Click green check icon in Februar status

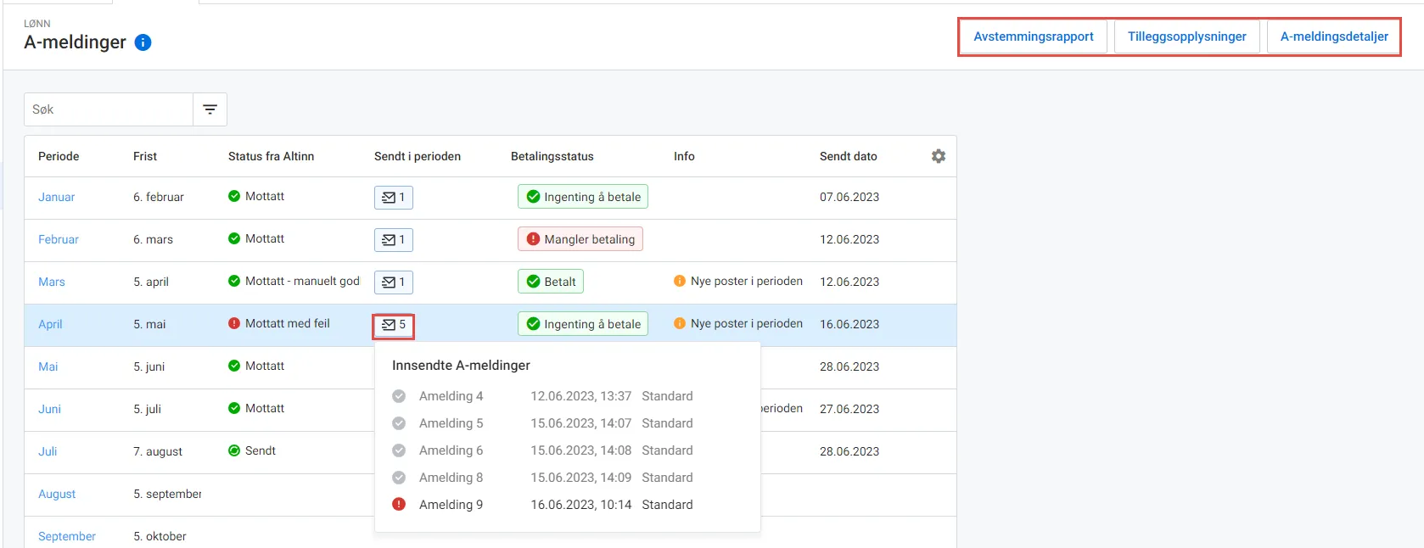pyautogui.click(x=234, y=238)
